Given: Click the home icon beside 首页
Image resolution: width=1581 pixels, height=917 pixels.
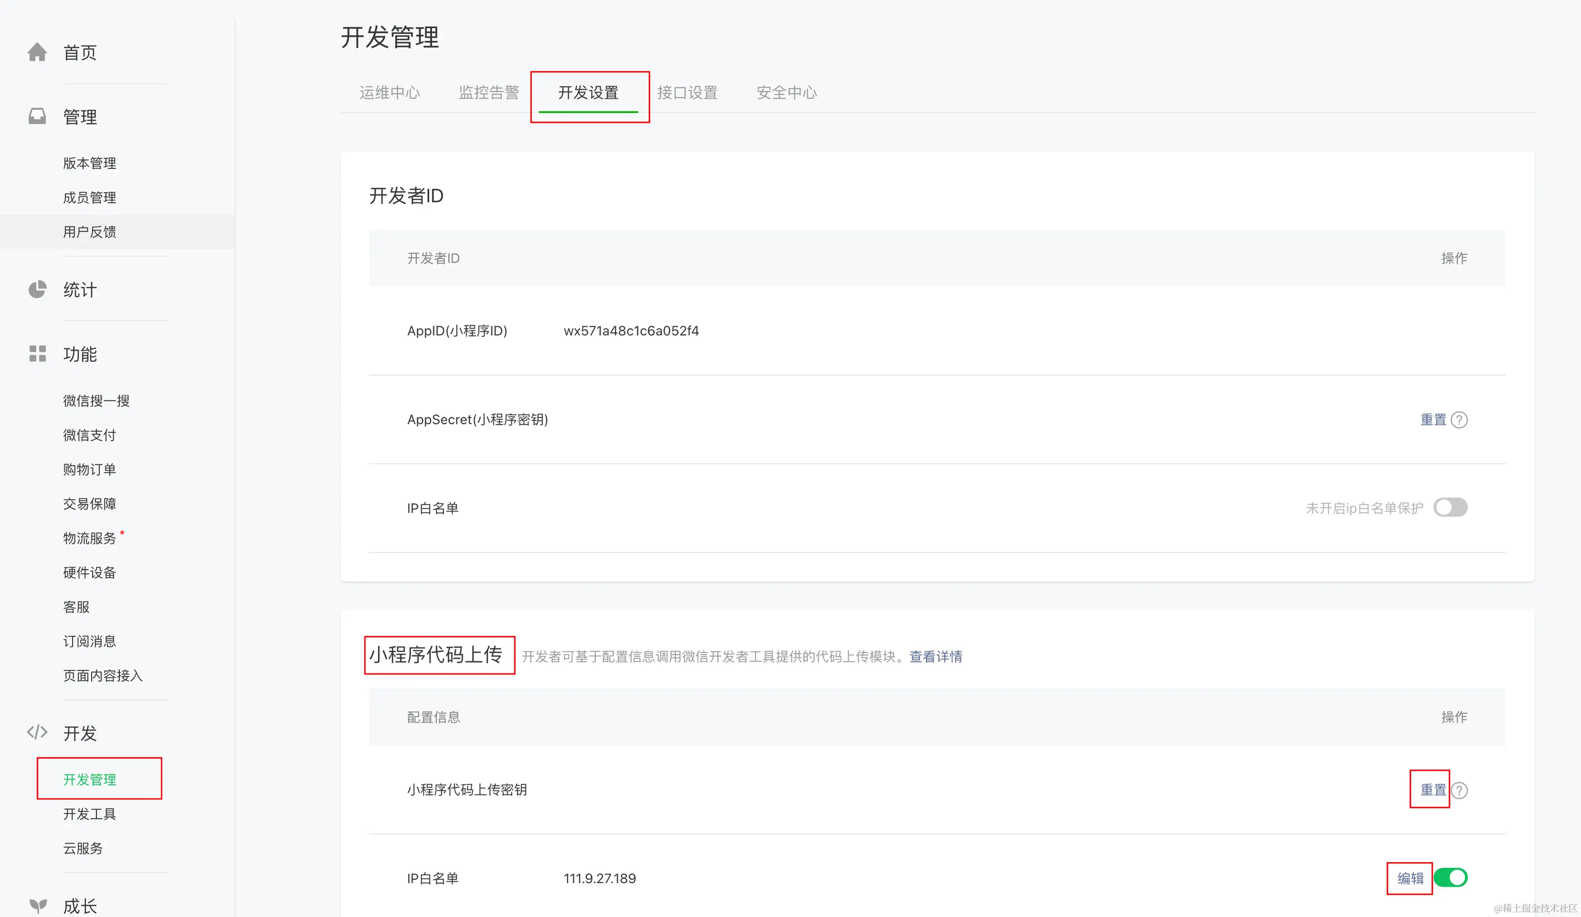Looking at the screenshot, I should (x=37, y=52).
